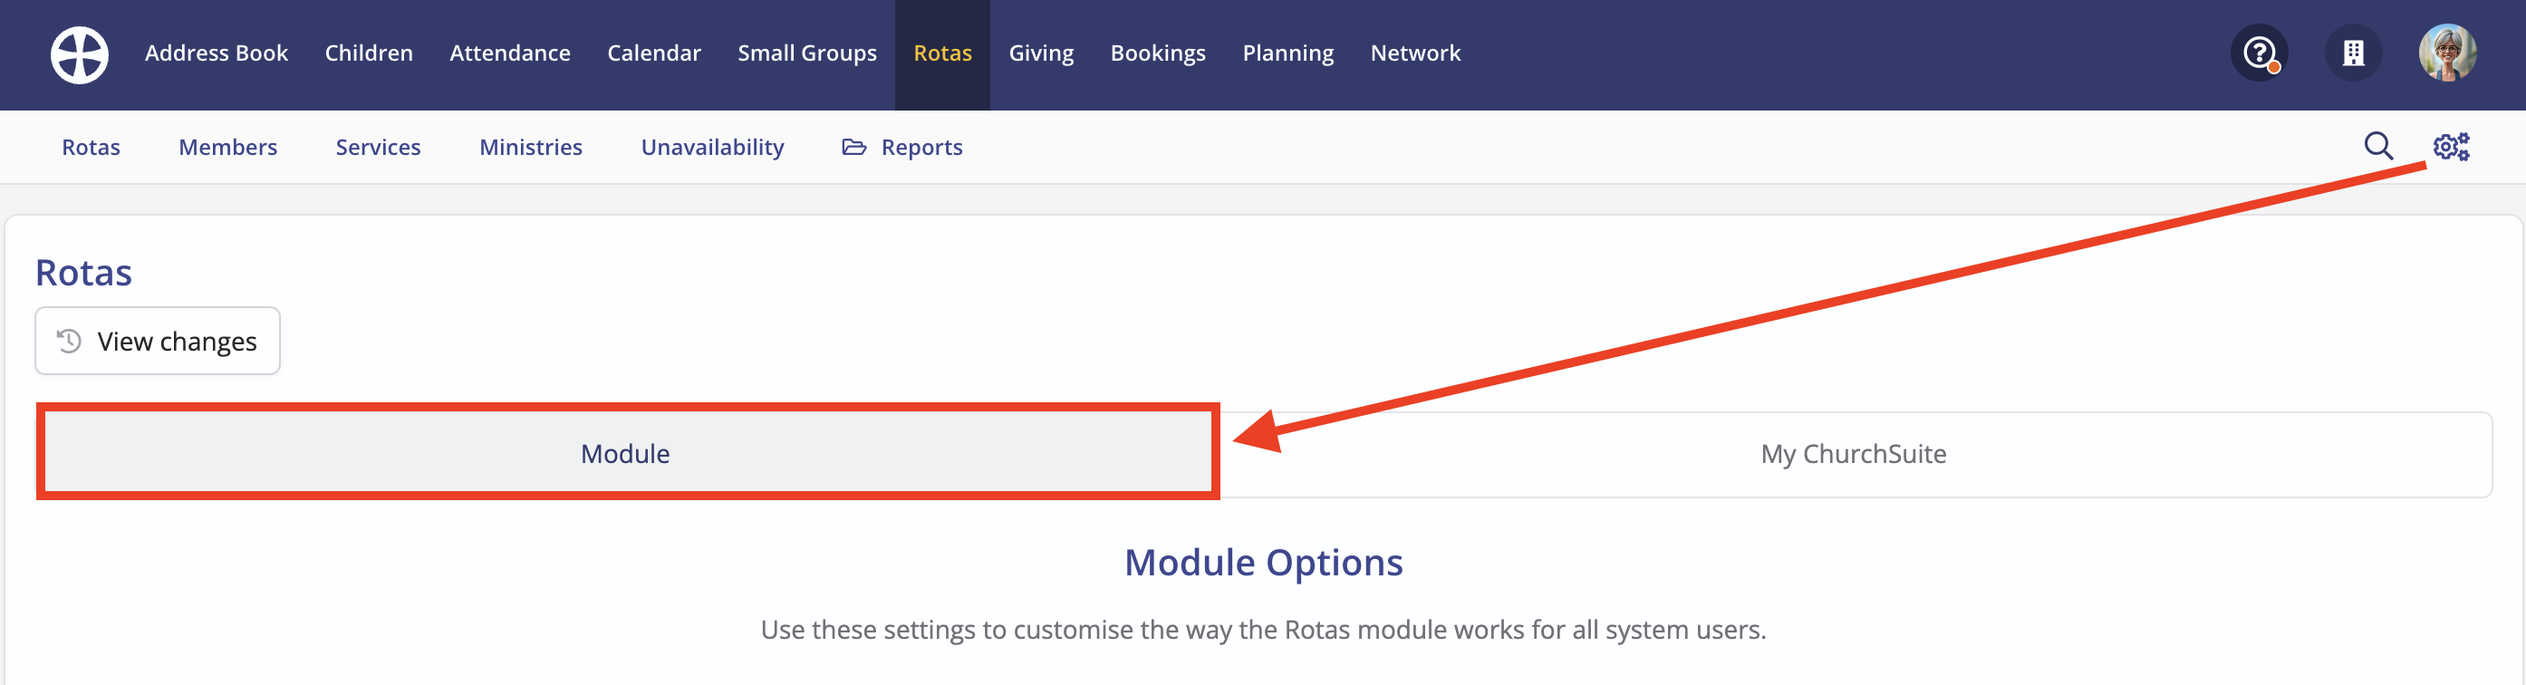This screenshot has height=685, width=2526.
Task: Open the Address Book module
Action: pos(217,53)
